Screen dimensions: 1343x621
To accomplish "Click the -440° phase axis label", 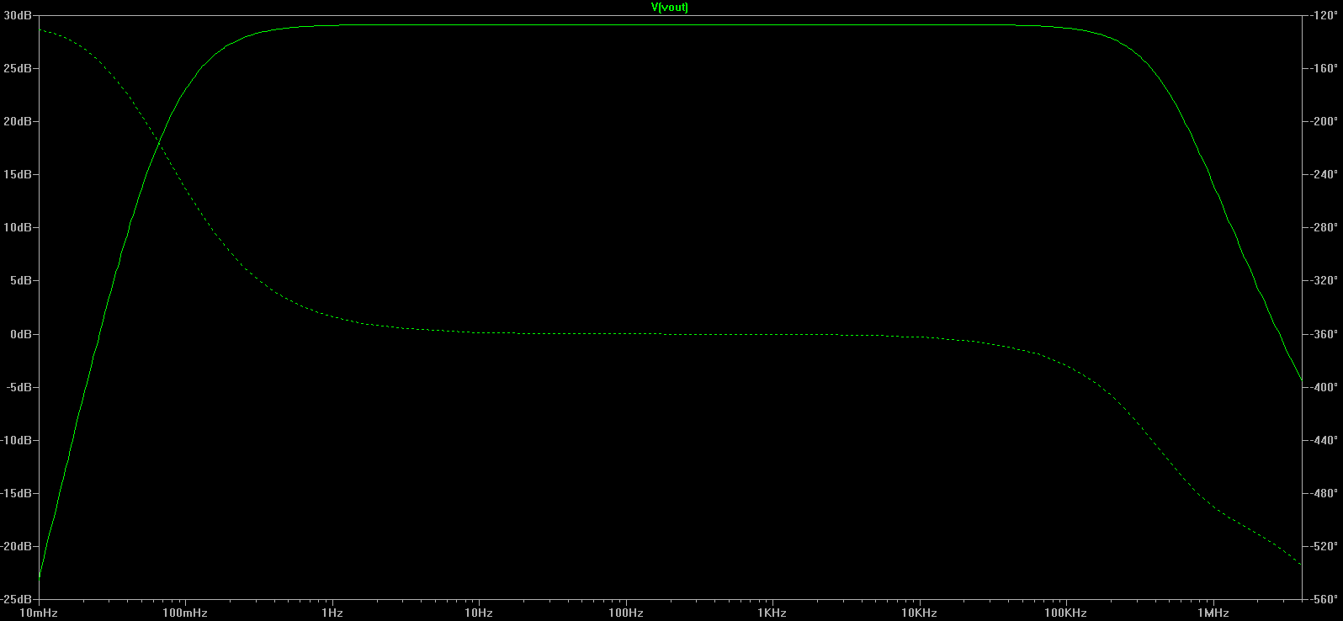I will point(1324,440).
